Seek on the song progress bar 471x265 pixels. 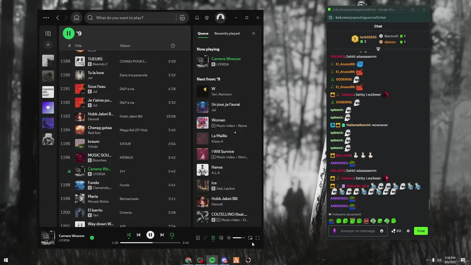(x=150, y=243)
